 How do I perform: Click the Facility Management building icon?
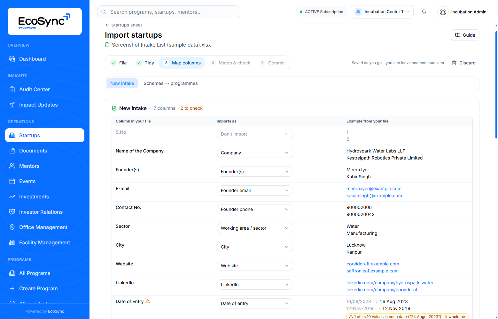pyautogui.click(x=12, y=242)
